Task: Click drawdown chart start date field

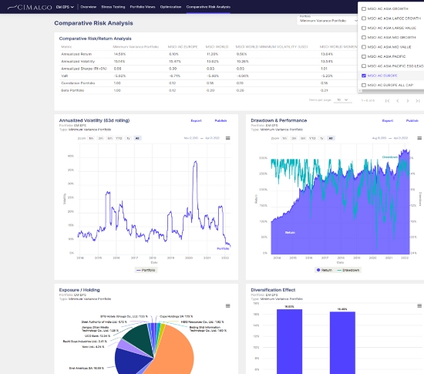Action: (379, 138)
